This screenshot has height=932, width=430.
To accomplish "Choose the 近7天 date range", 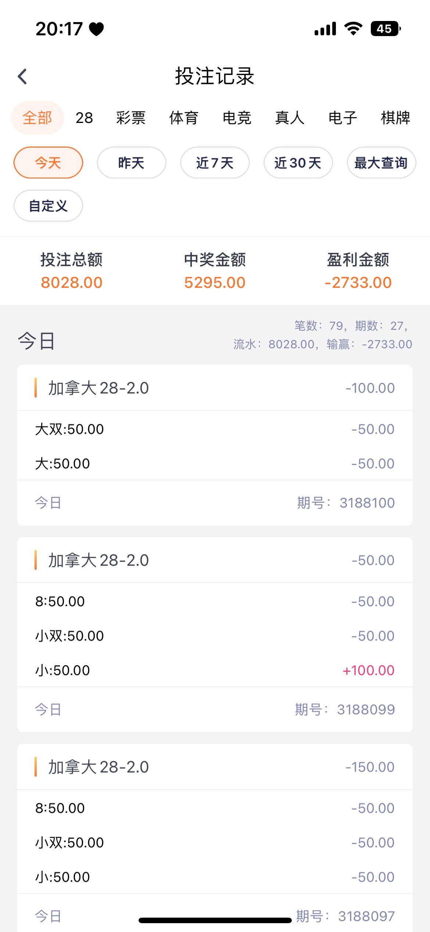I will tap(215, 163).
